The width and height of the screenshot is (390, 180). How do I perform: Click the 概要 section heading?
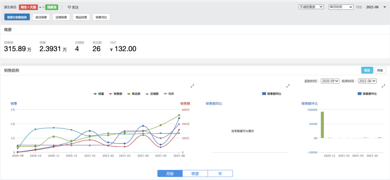[8, 30]
